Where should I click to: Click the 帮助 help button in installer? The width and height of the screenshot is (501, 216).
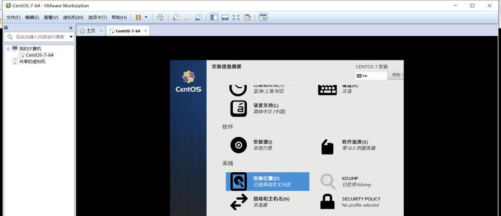396,75
